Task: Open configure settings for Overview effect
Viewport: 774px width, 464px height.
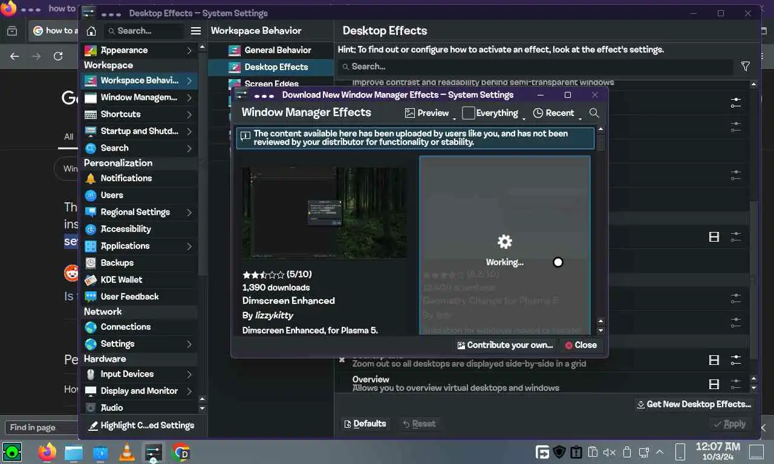Action: tap(735, 384)
